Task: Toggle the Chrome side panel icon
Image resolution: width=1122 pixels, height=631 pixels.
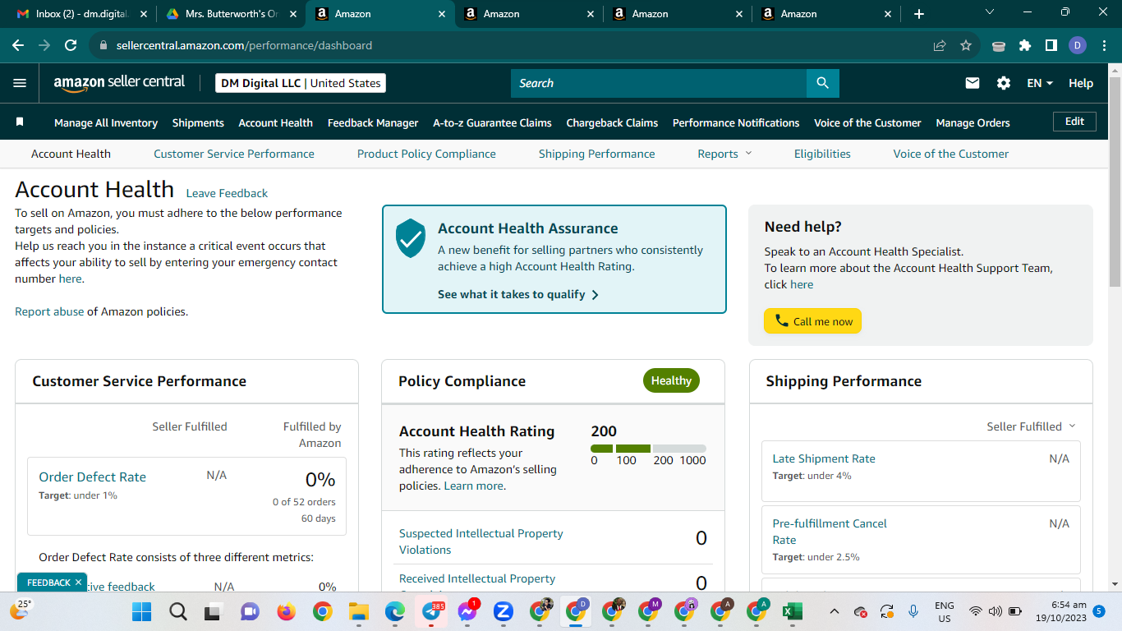Action: 1051,45
